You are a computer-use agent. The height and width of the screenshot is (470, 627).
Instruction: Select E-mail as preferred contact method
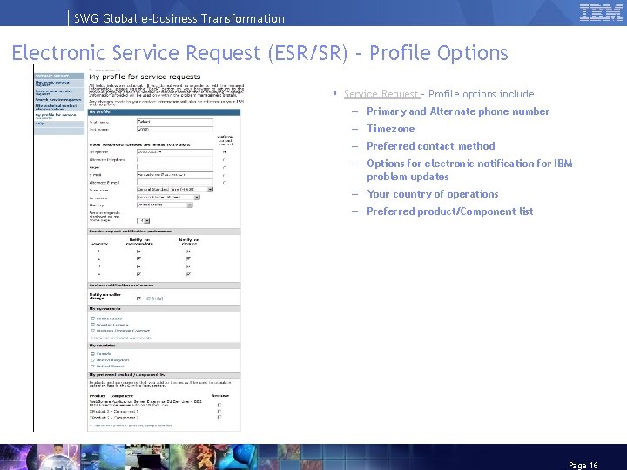click(225, 175)
